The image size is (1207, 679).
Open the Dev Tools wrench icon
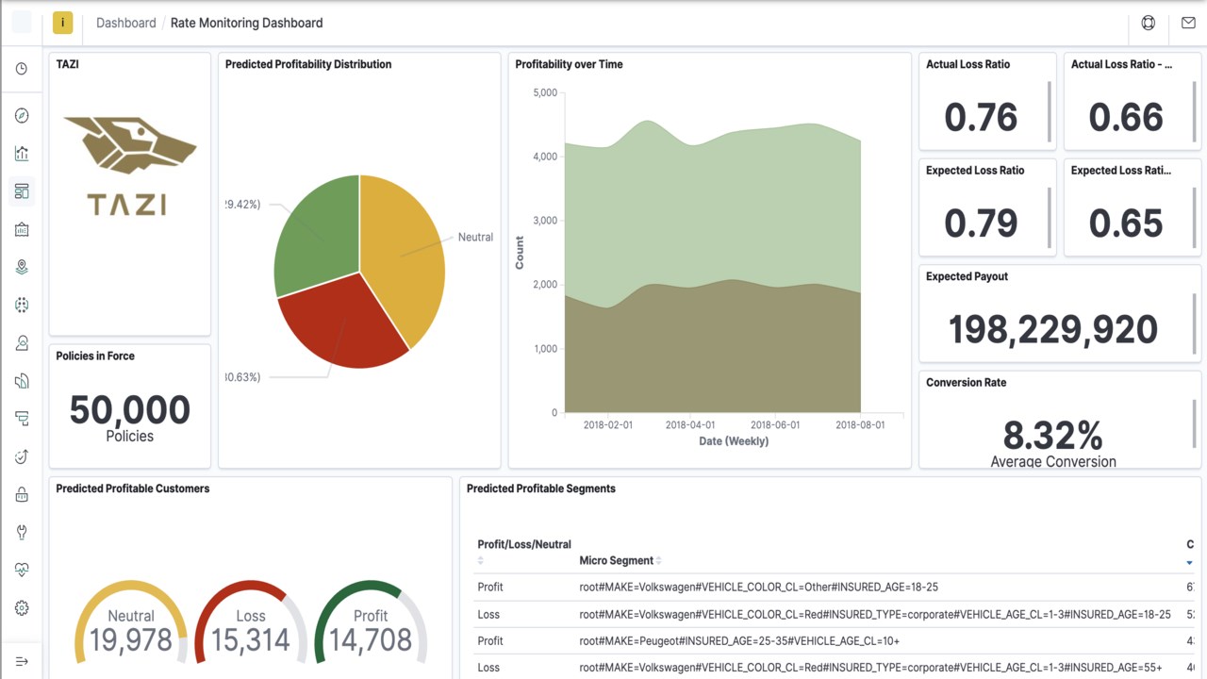point(22,532)
